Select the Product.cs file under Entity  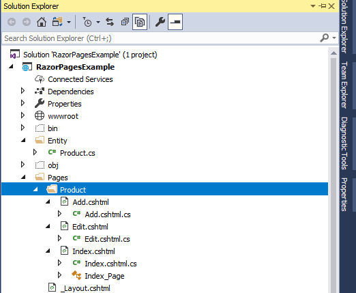pyautogui.click(x=78, y=153)
